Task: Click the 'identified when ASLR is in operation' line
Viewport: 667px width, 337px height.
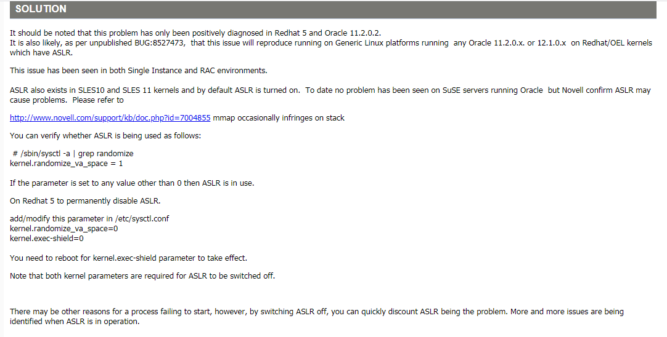Action: coord(75,321)
